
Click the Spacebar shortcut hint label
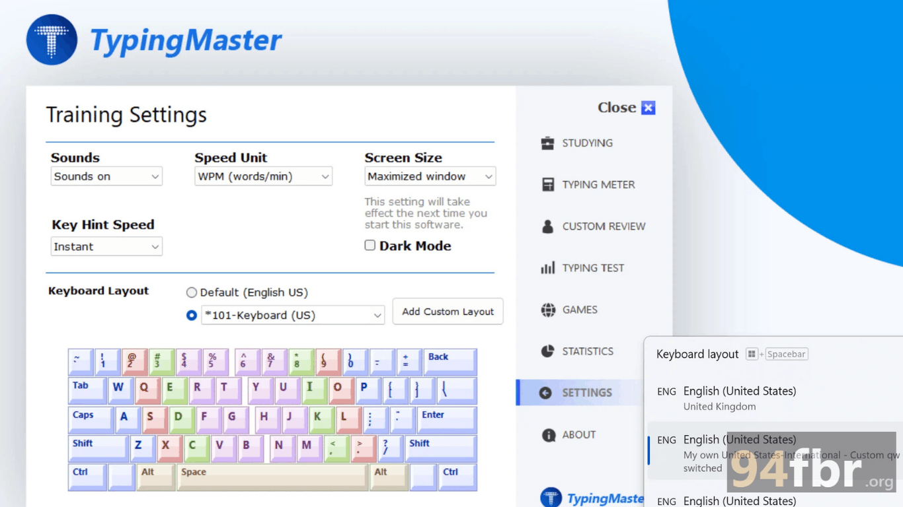click(786, 355)
